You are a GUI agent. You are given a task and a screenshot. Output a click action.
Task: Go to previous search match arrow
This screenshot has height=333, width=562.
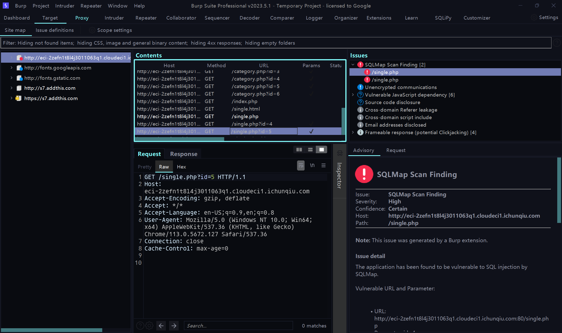pyautogui.click(x=161, y=326)
